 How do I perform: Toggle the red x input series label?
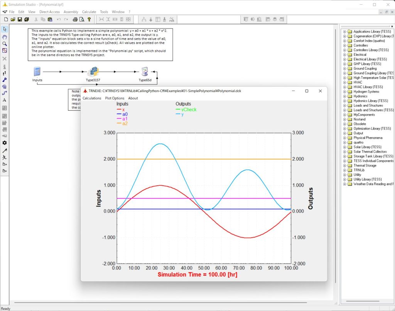tap(123, 110)
